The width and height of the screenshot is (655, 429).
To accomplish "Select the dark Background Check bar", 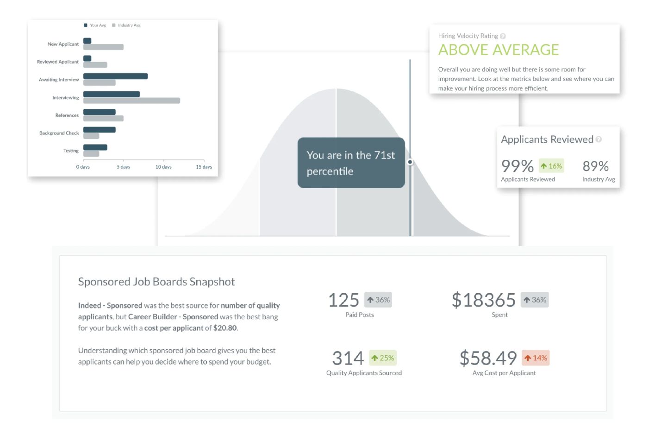I will tap(99, 130).
